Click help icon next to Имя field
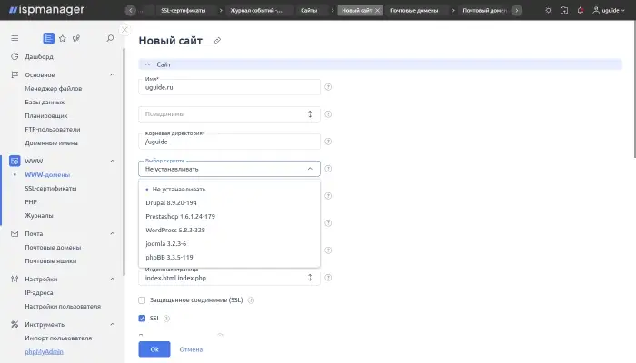The height and width of the screenshot is (363, 636). click(328, 87)
